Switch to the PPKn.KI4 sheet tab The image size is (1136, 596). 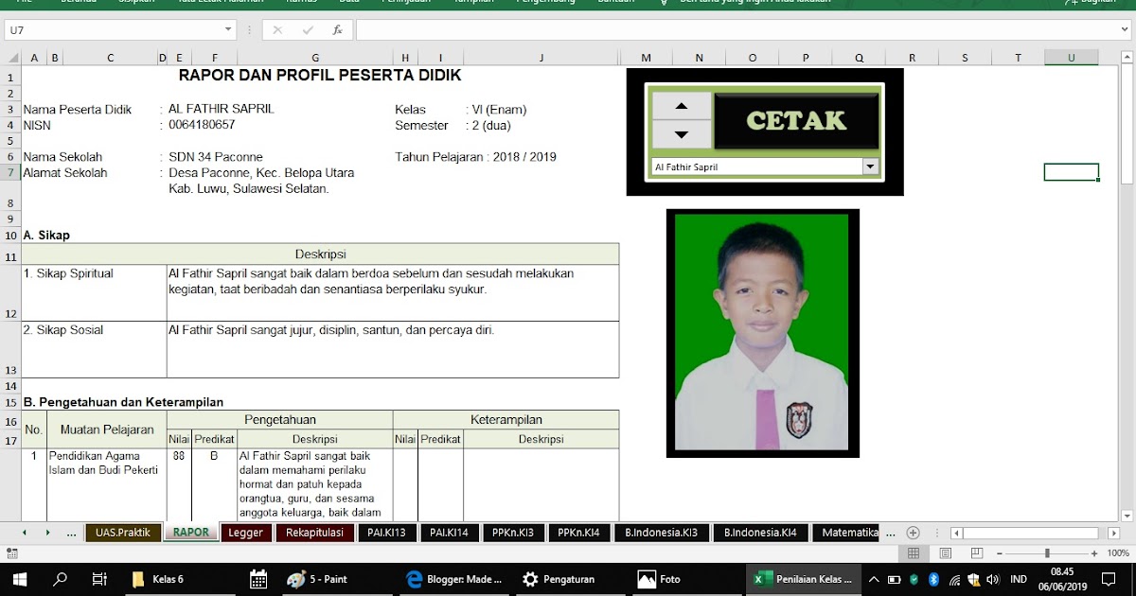(578, 533)
